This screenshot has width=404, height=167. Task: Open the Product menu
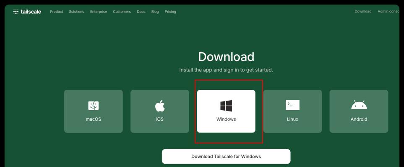coord(57,12)
